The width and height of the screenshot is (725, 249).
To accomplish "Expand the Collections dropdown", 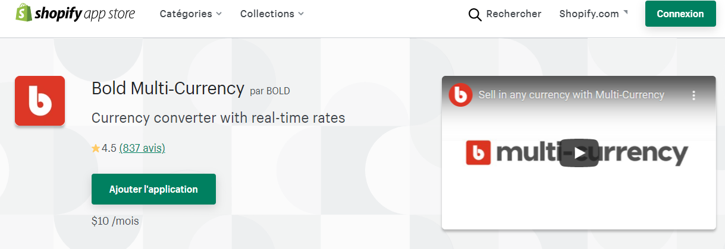I will [272, 14].
